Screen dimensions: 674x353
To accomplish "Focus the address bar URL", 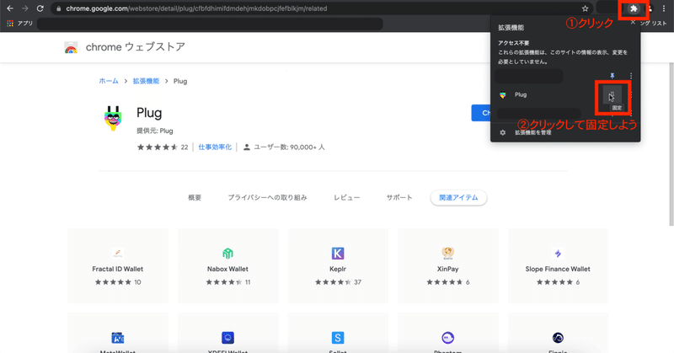I will point(196,8).
